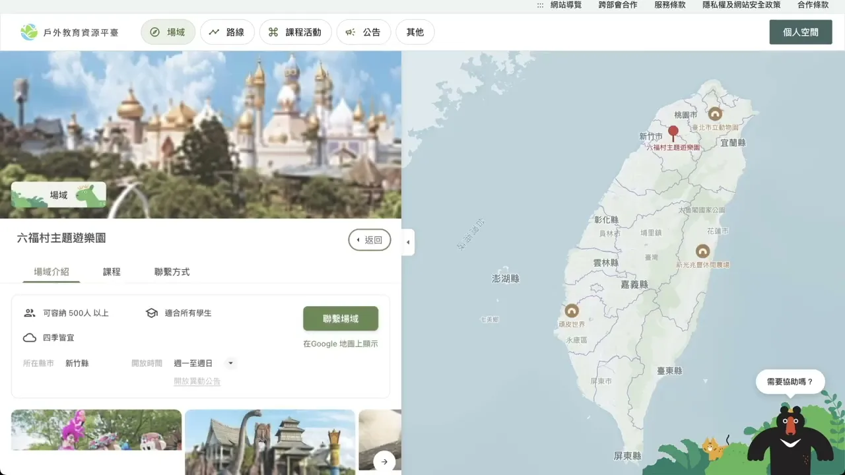Click the cloud season icon
This screenshot has height=475, width=845.
pyautogui.click(x=30, y=338)
